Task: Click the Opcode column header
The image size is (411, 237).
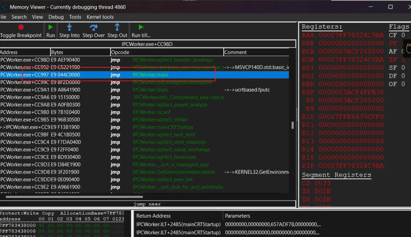Action: point(167,52)
